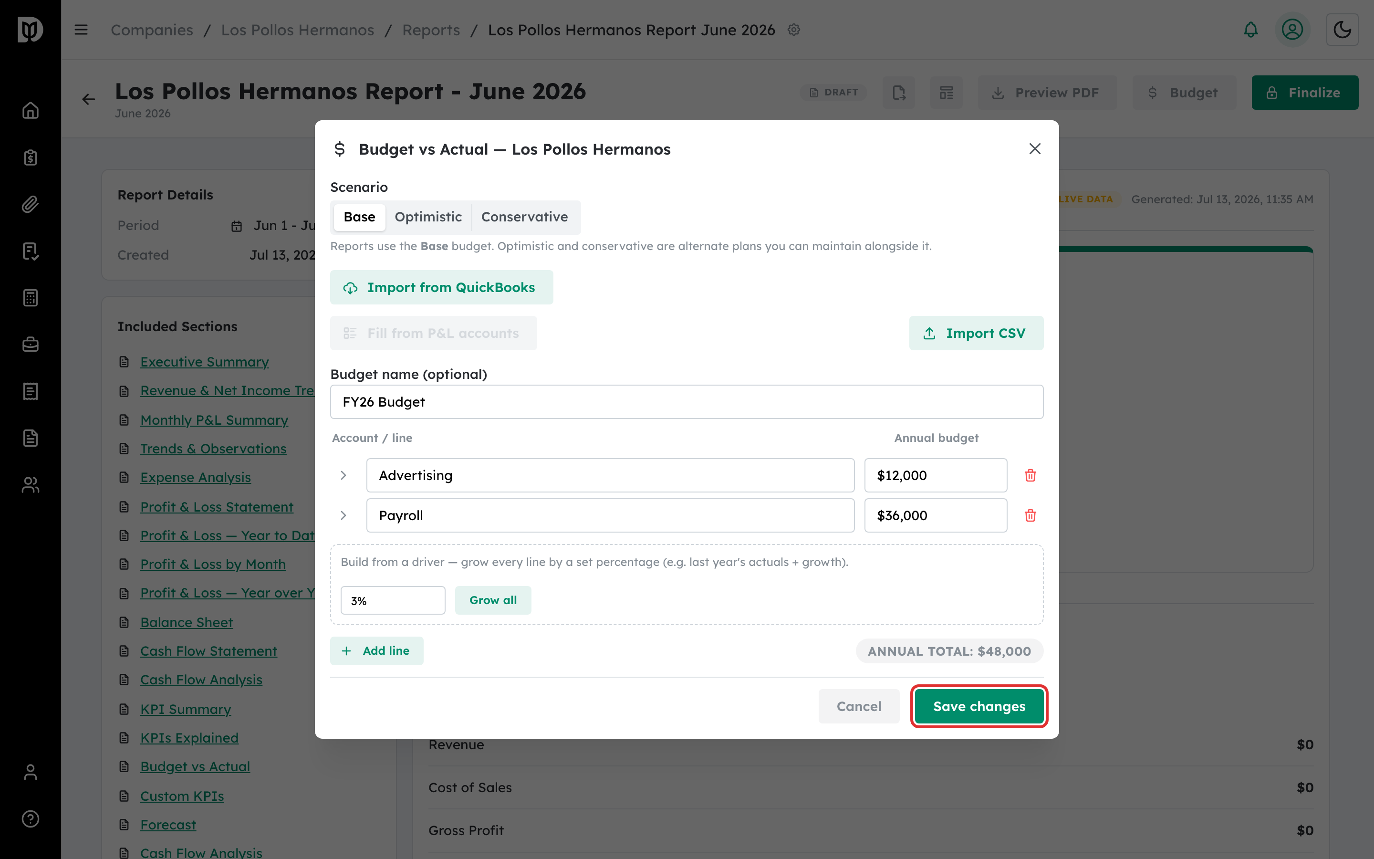The width and height of the screenshot is (1374, 859).
Task: Click the export document icon in the header
Action: pyautogui.click(x=899, y=93)
